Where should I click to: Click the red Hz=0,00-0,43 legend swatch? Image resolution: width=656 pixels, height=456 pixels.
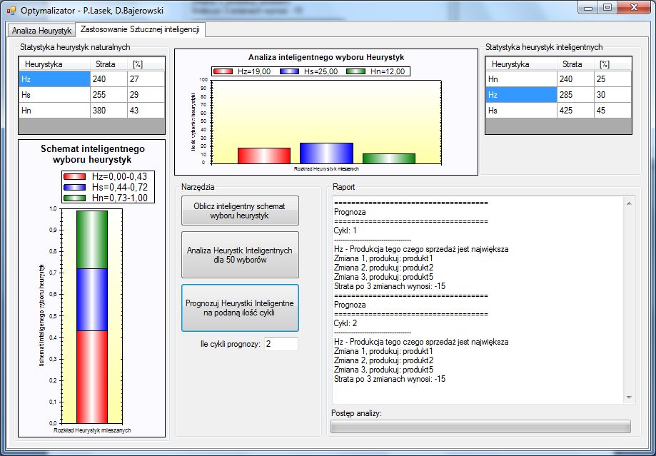74,177
